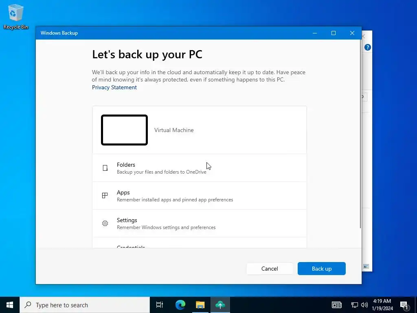Image resolution: width=417 pixels, height=313 pixels.
Task: Click the taskbar search box
Action: point(85,305)
